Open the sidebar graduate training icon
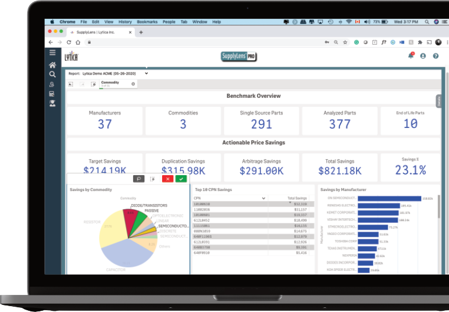The width and height of the screenshot is (449, 312). (x=52, y=103)
